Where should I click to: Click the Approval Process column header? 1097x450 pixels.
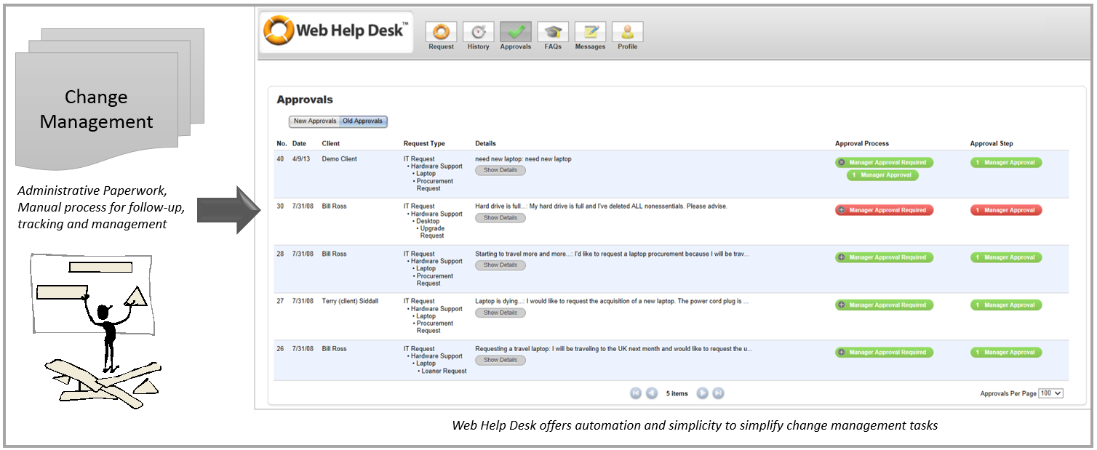[862, 144]
